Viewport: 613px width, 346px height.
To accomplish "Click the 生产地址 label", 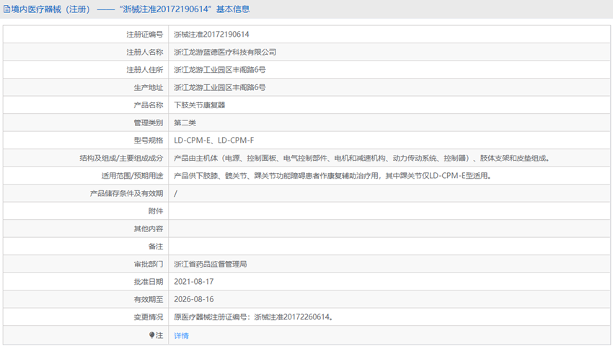I will (148, 87).
